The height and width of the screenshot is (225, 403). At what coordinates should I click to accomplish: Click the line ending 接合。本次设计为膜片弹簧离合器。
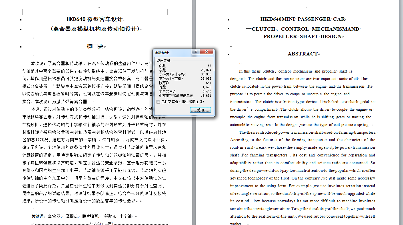56,102
